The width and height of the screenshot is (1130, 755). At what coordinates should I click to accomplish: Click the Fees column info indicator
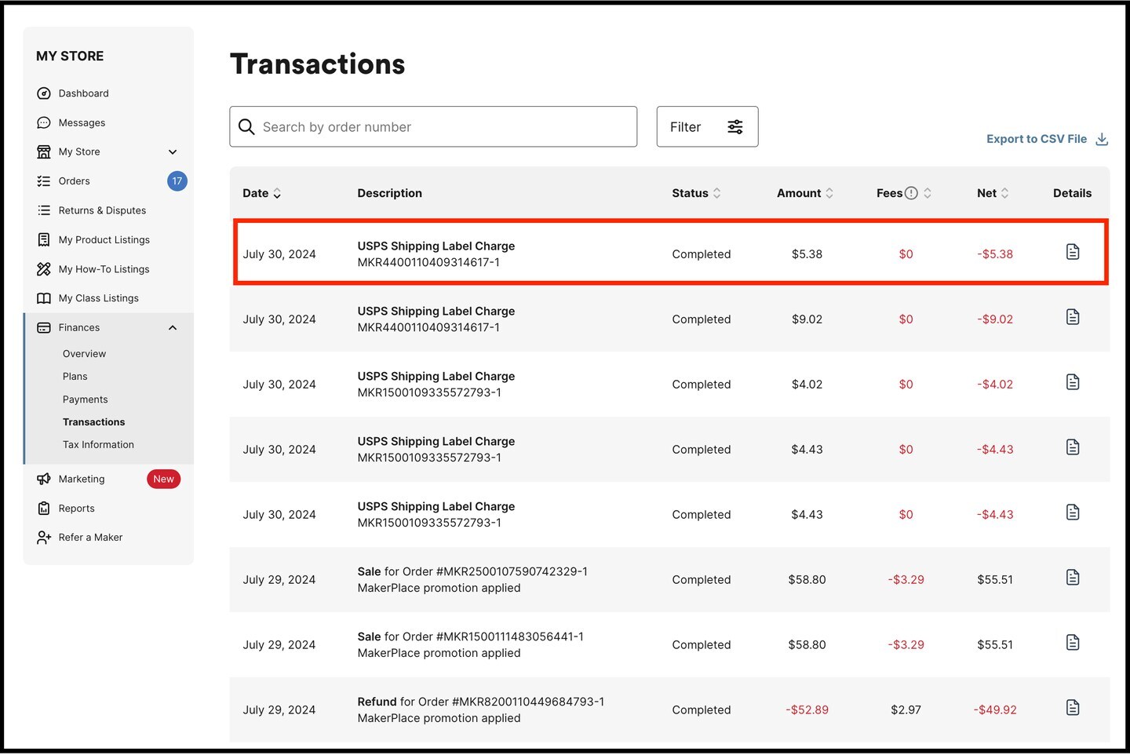(x=912, y=191)
